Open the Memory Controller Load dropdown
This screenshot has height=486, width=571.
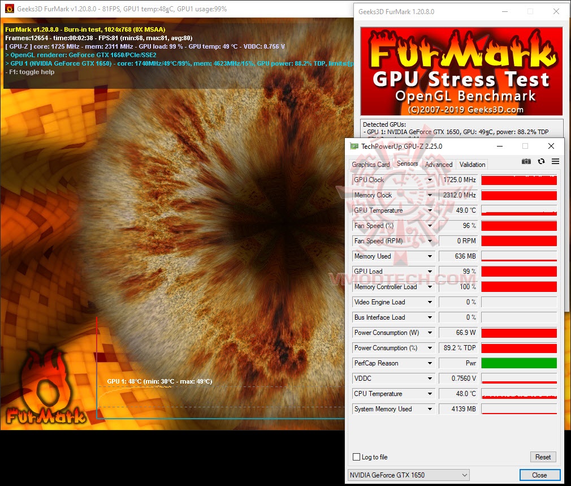430,287
